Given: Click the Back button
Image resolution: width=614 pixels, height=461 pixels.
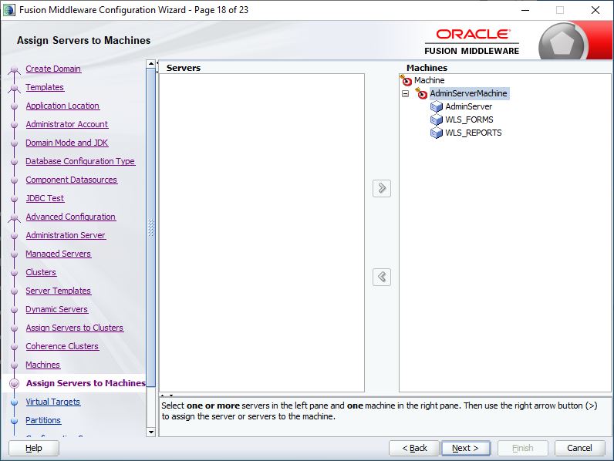Looking at the screenshot, I should 414,448.
